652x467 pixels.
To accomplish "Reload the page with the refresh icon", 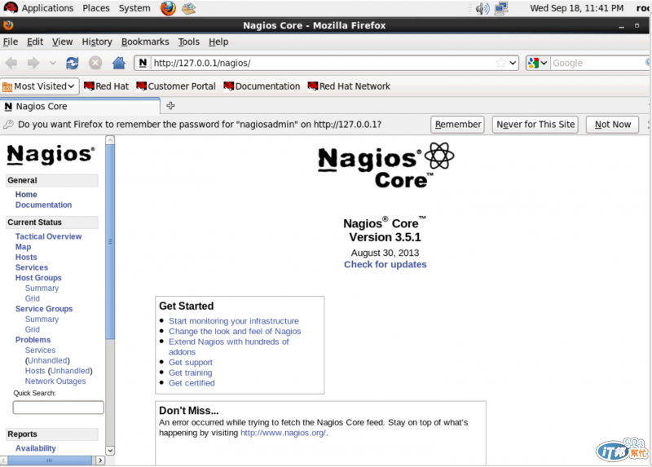I will 73,64.
